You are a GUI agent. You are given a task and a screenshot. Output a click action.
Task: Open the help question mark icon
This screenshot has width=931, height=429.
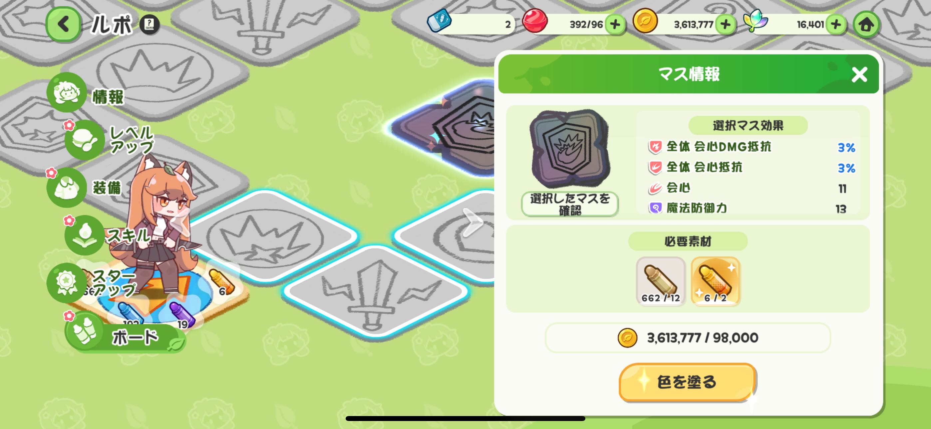(149, 25)
